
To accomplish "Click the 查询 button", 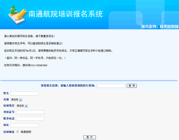I will [x=132, y=86].
